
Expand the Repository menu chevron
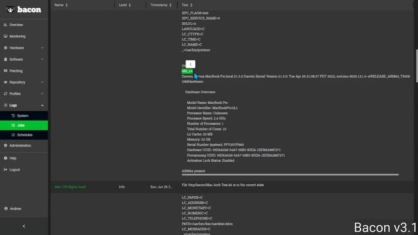point(42,82)
